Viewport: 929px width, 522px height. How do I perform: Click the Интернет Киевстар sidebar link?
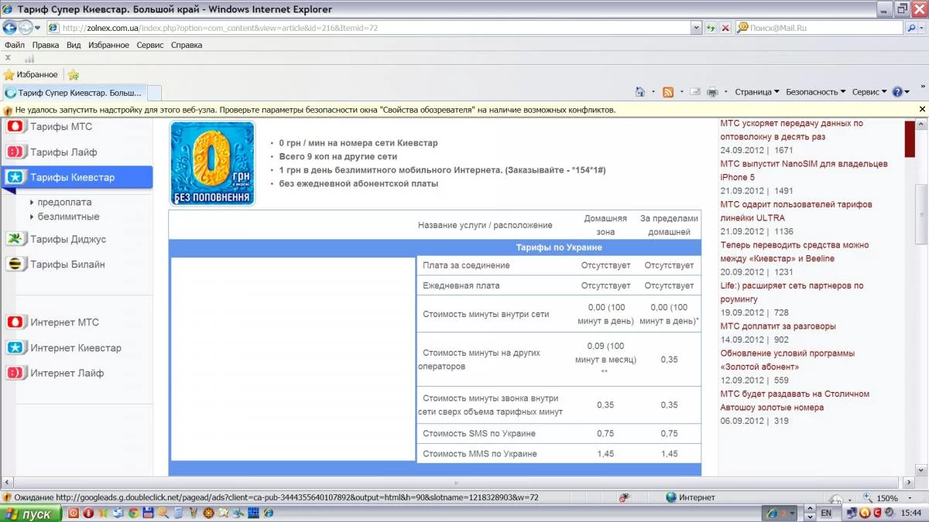click(75, 348)
